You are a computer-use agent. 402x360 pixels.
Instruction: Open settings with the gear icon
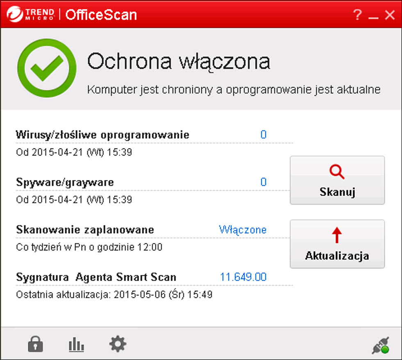118,344
